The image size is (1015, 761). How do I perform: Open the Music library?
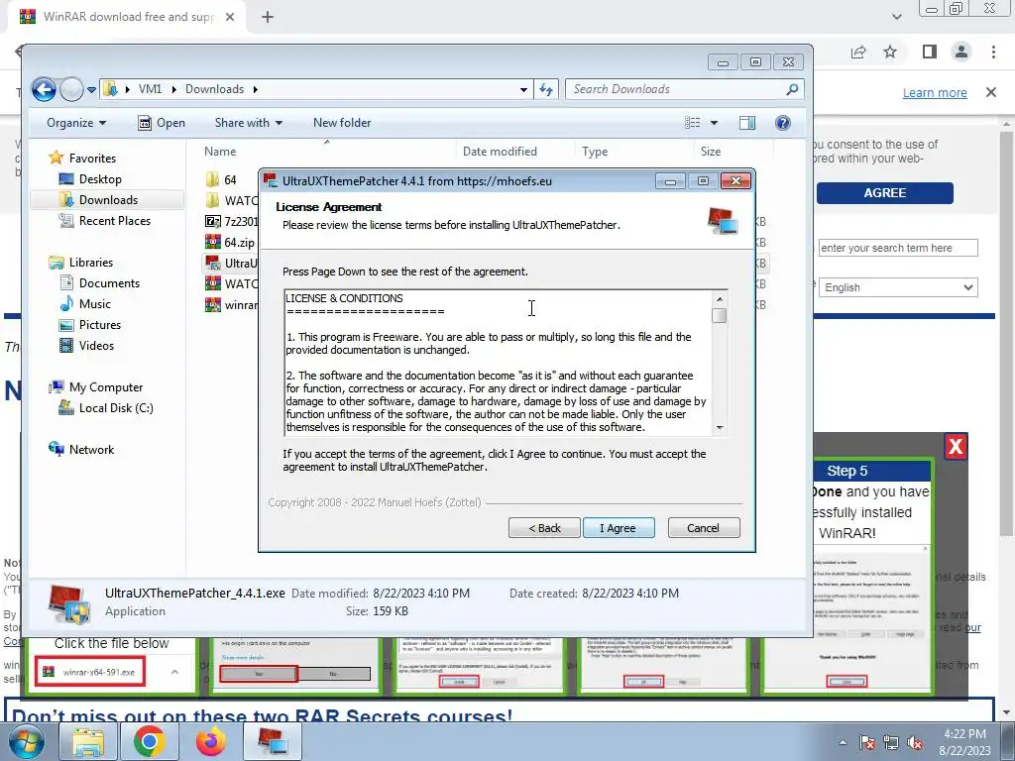85,303
